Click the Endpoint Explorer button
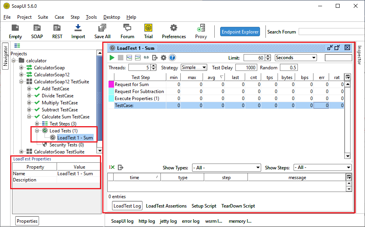Screen dimensions: 365x227 tap(240, 32)
